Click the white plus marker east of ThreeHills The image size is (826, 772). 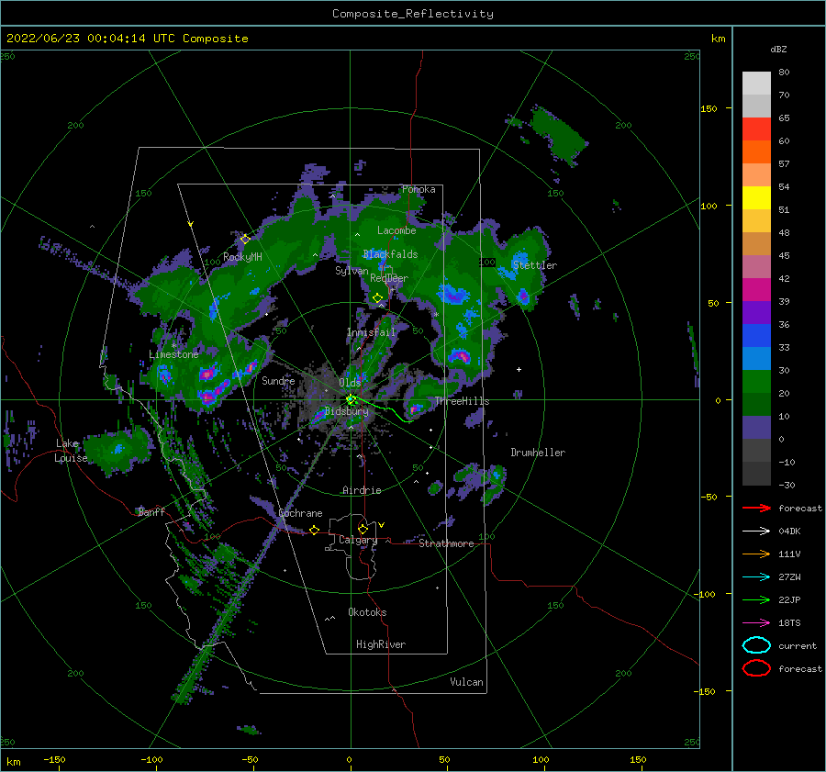coord(519,369)
